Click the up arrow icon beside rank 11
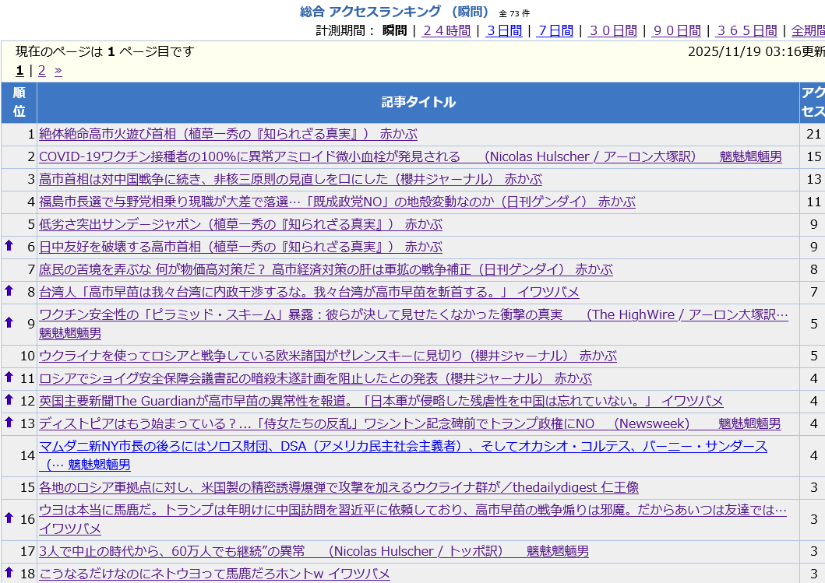 (x=9, y=378)
